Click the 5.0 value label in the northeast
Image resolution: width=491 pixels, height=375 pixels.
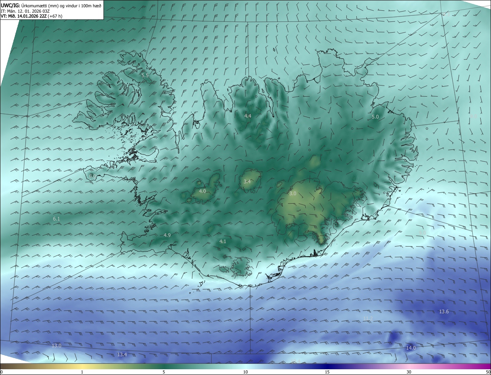pyautogui.click(x=375, y=117)
